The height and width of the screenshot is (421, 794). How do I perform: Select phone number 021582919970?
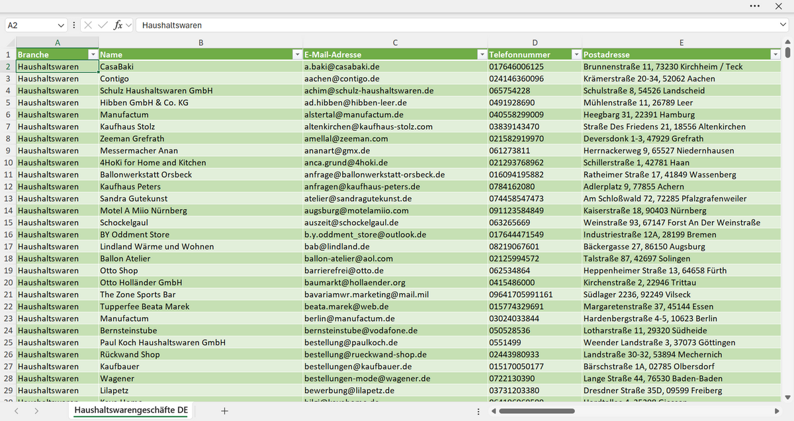(535, 138)
